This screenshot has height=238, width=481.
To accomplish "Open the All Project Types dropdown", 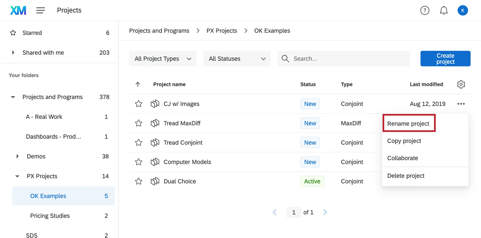I will pos(163,59).
